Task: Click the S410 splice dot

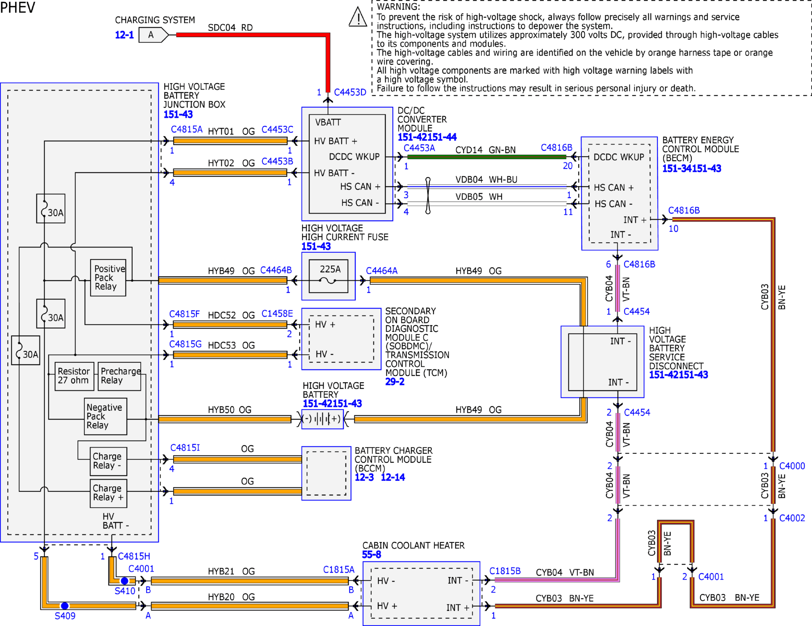Action: (x=124, y=581)
